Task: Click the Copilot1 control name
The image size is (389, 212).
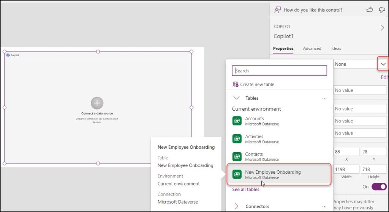Action: (283, 36)
